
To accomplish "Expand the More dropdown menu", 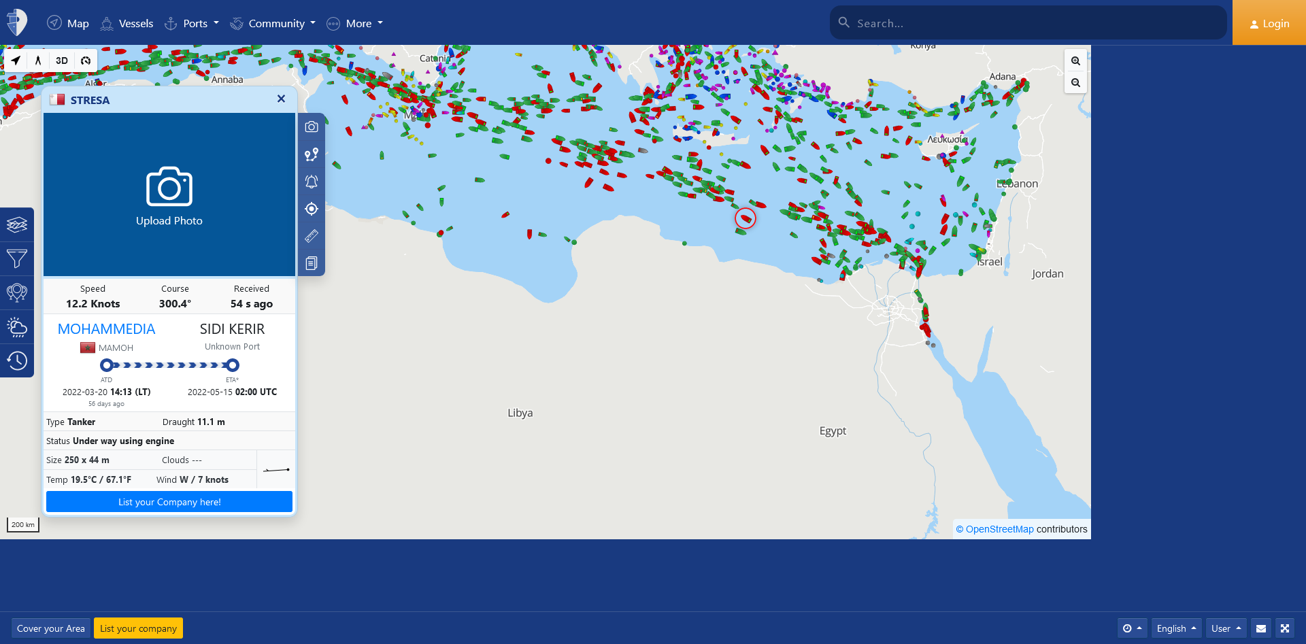I will click(355, 23).
